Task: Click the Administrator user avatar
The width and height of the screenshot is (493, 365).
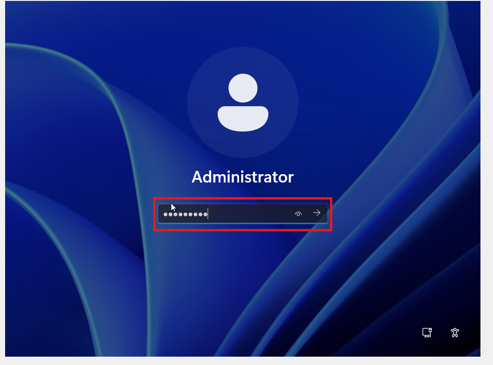Action: pos(243,102)
